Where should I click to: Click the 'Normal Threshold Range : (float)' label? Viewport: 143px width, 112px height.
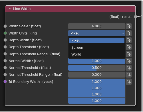click(x=35, y=75)
